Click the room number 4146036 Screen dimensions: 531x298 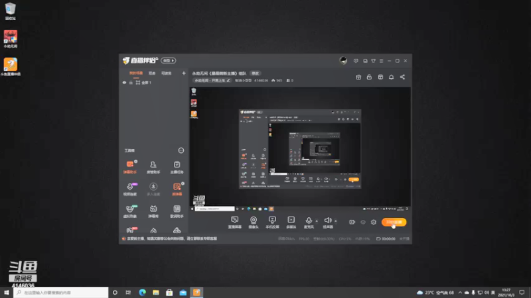(x=261, y=80)
